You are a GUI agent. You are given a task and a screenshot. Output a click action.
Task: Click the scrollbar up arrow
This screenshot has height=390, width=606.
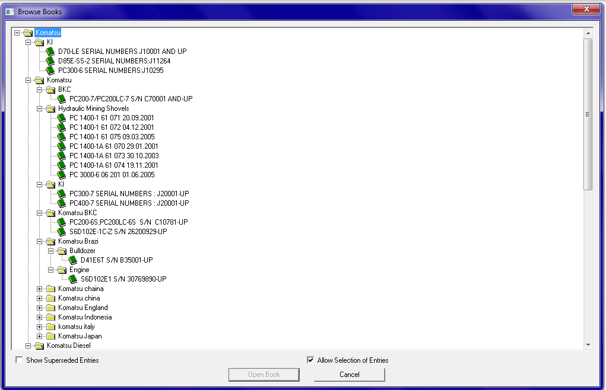[x=588, y=33]
